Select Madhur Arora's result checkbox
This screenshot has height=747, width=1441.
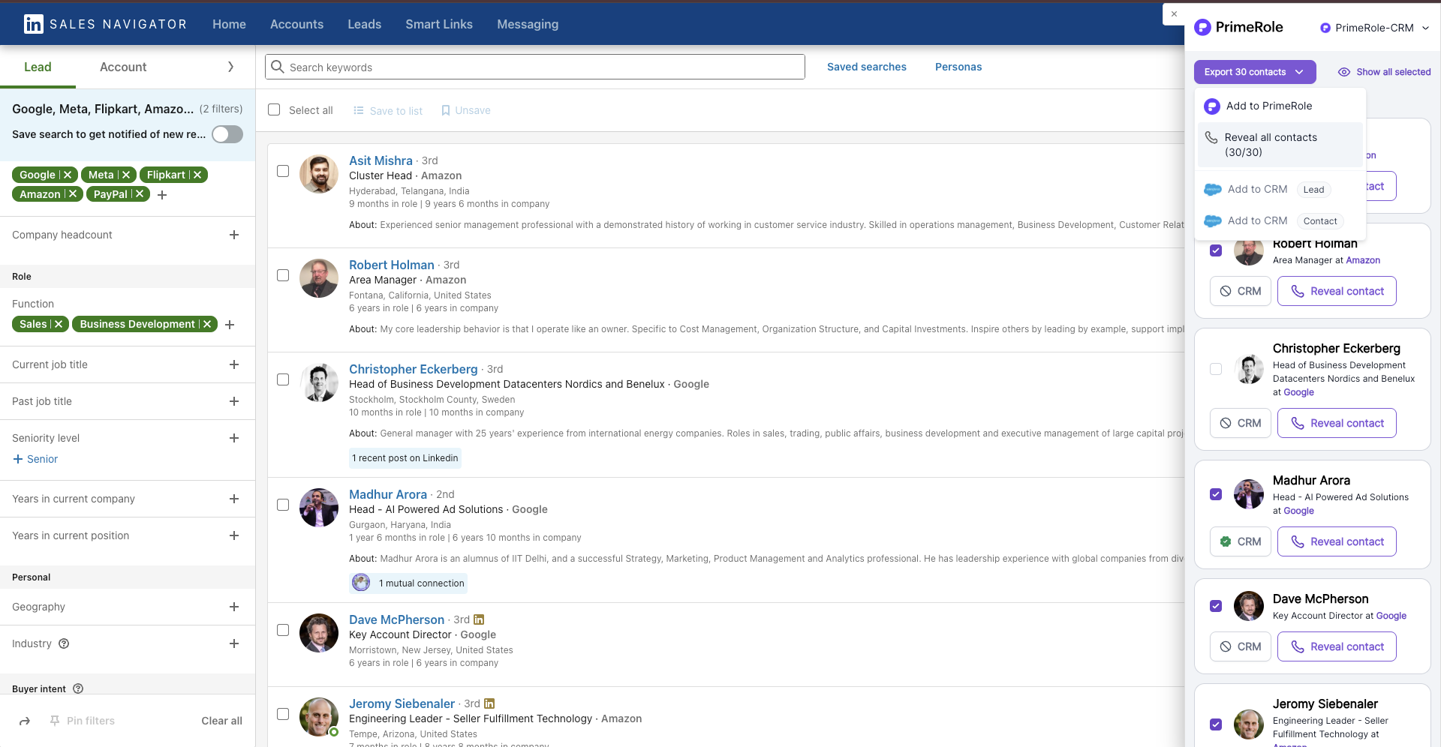283,505
